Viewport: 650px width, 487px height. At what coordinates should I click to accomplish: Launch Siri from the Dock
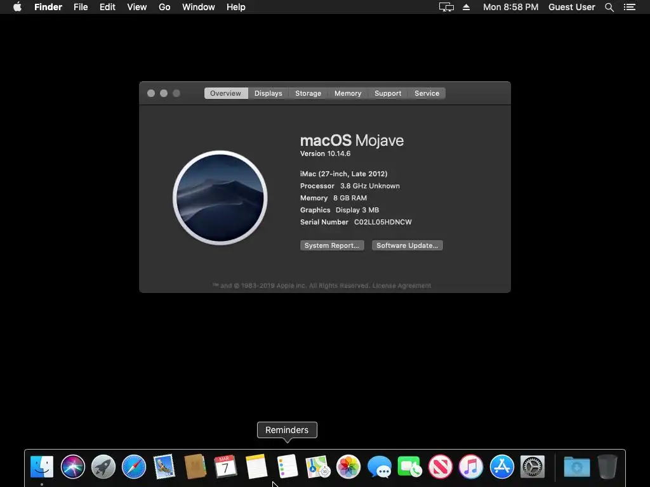click(72, 467)
